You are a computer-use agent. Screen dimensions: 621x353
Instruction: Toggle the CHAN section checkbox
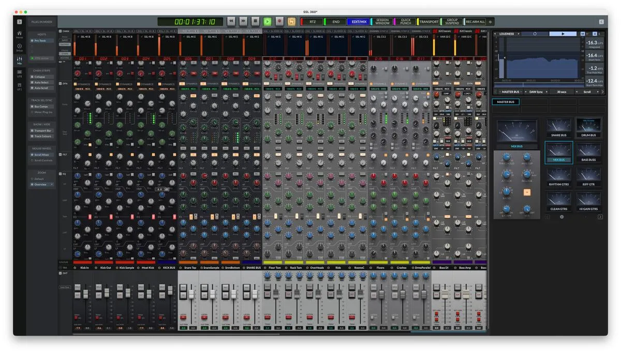coord(60,31)
